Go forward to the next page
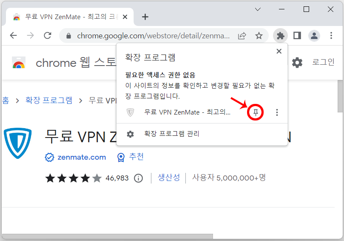Viewport: 344px width, 241px height. pos(31,35)
